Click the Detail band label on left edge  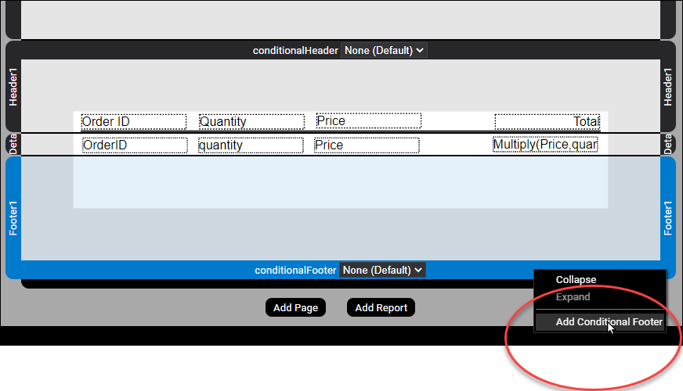pyautogui.click(x=13, y=144)
